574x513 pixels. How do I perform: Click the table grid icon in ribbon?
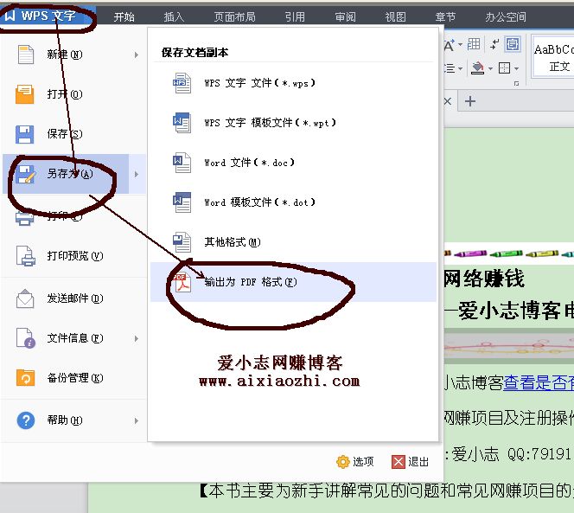tap(474, 45)
